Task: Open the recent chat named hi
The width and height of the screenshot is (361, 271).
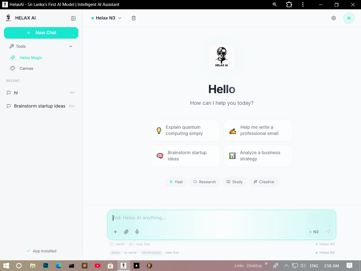Action: pyautogui.click(x=41, y=93)
